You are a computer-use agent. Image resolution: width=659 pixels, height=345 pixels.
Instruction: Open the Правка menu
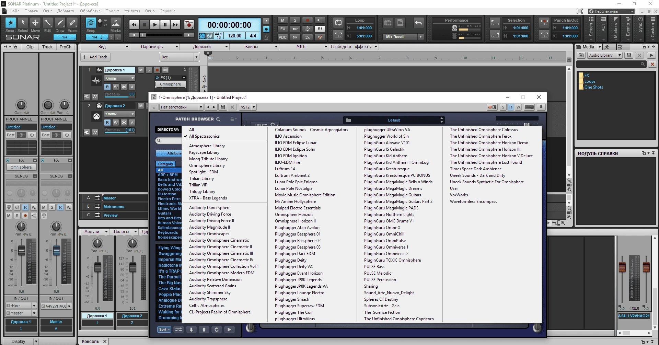pos(31,11)
